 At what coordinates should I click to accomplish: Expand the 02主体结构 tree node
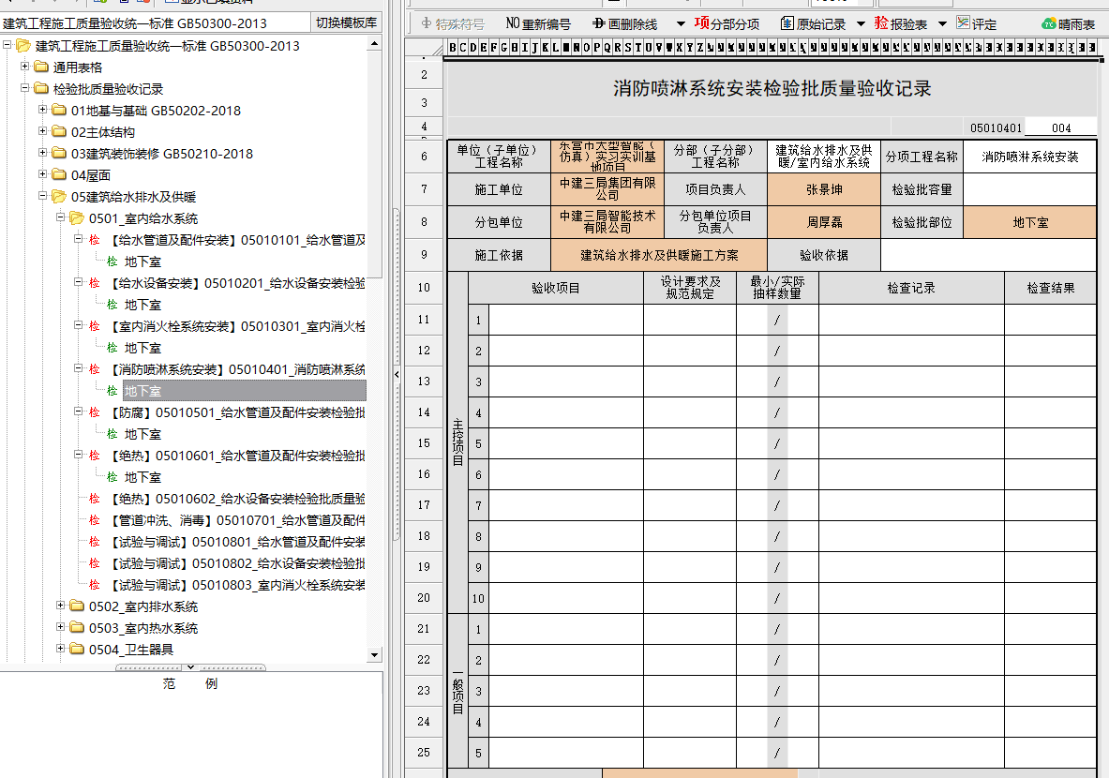point(43,132)
